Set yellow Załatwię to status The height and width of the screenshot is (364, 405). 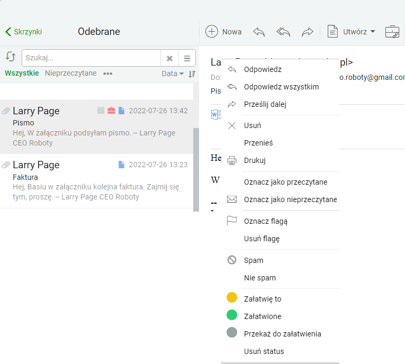pyautogui.click(x=280, y=299)
